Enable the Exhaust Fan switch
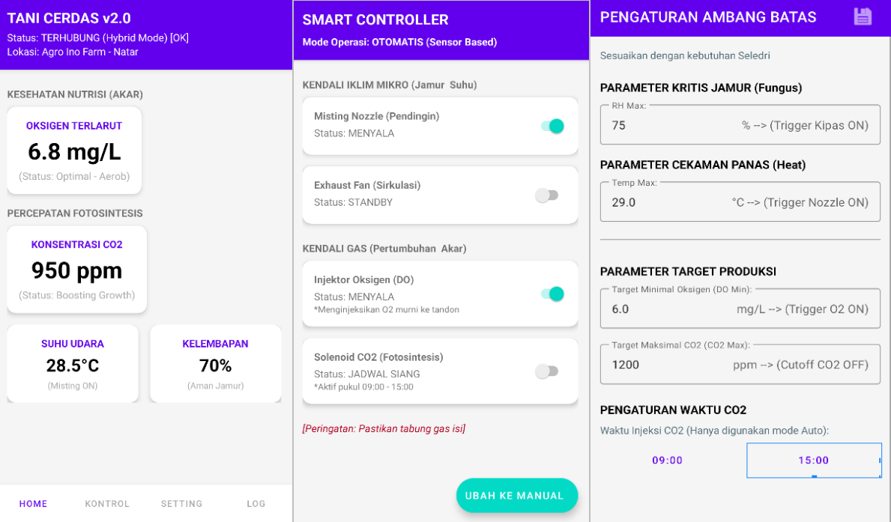The height and width of the screenshot is (522, 891). tap(547, 195)
